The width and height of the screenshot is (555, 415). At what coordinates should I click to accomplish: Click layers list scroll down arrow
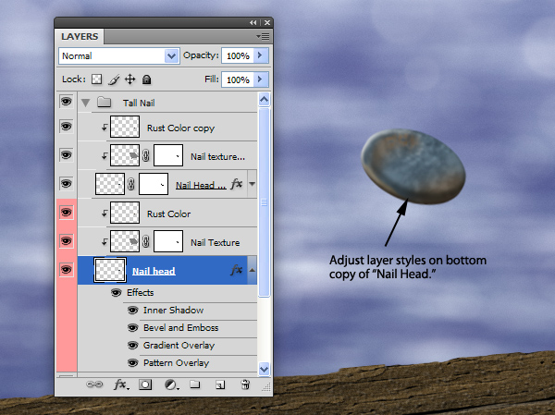point(264,369)
